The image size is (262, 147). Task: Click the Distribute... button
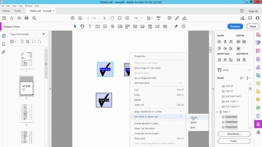234,134
